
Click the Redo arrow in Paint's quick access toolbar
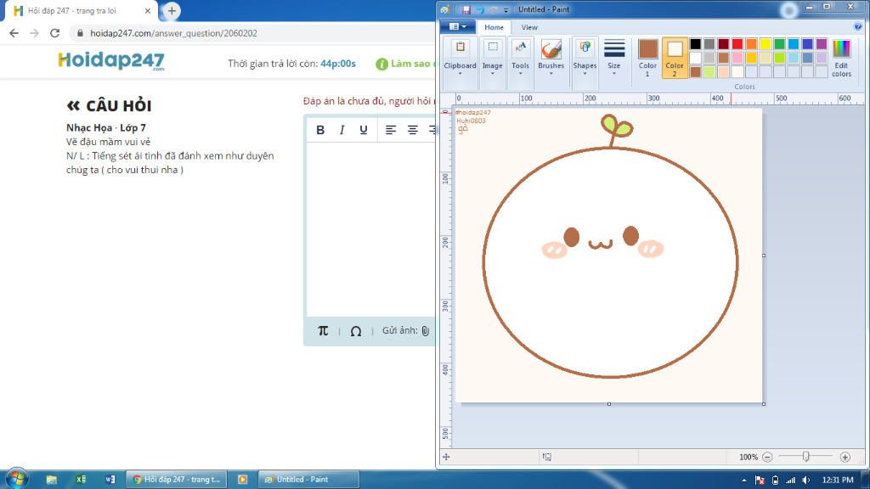click(494, 9)
